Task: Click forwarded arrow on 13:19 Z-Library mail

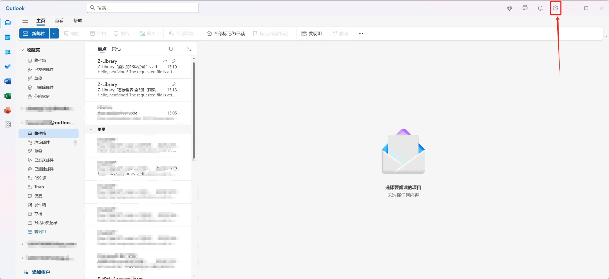Action: (x=165, y=61)
